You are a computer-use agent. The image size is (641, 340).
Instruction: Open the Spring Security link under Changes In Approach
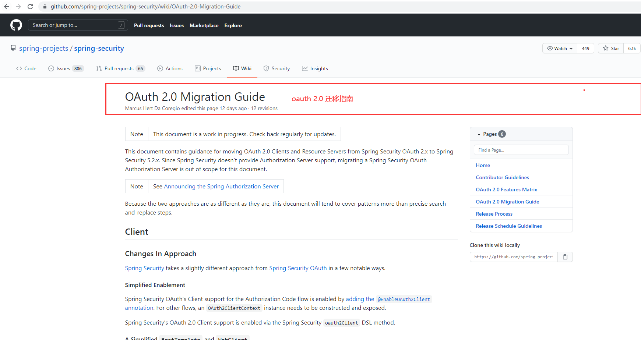(x=144, y=268)
